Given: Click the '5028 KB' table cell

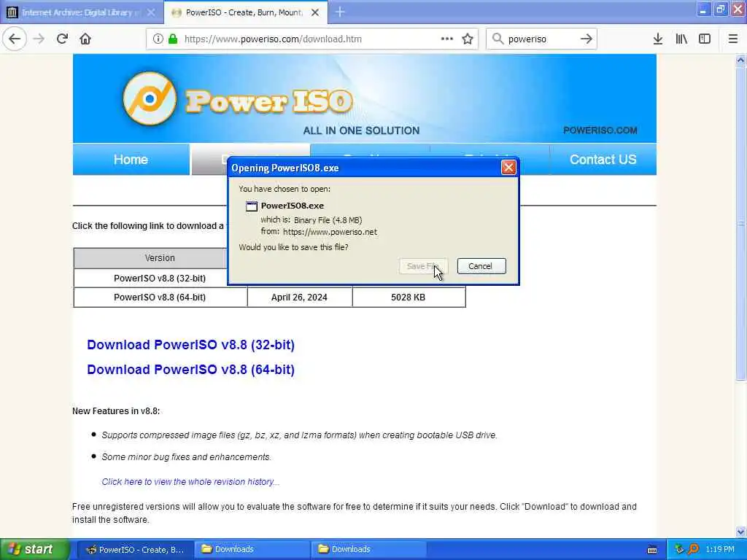Looking at the screenshot, I should click(409, 297).
